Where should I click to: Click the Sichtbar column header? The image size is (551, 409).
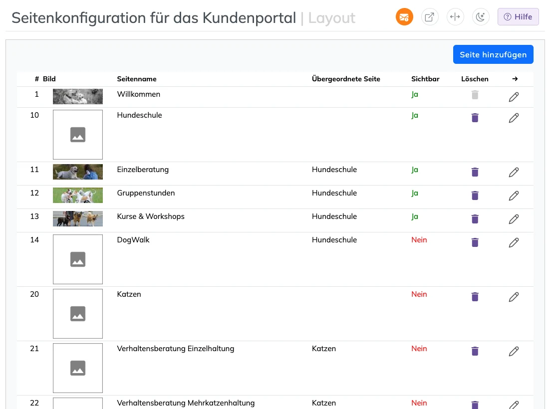coord(425,79)
